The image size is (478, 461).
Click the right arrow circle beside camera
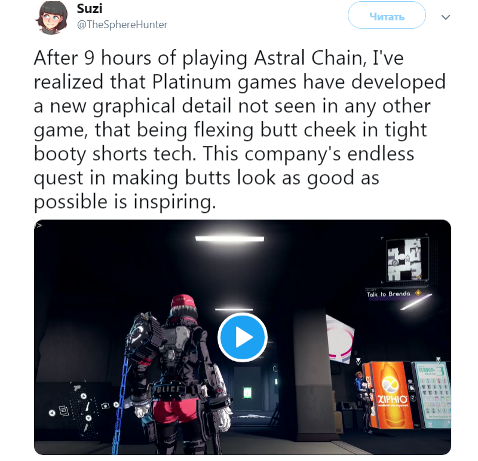[116, 405]
